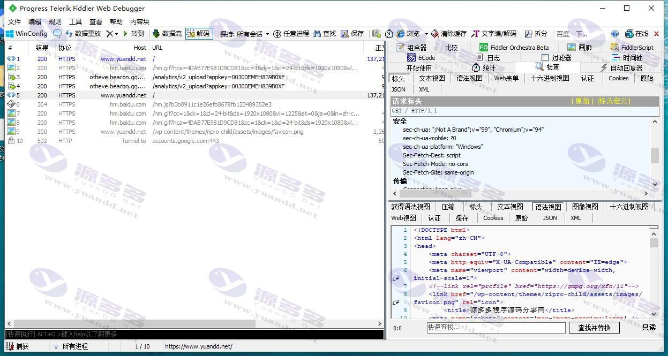Click the 转到 go arrow button
The height and width of the screenshot is (356, 668).
(133, 33)
